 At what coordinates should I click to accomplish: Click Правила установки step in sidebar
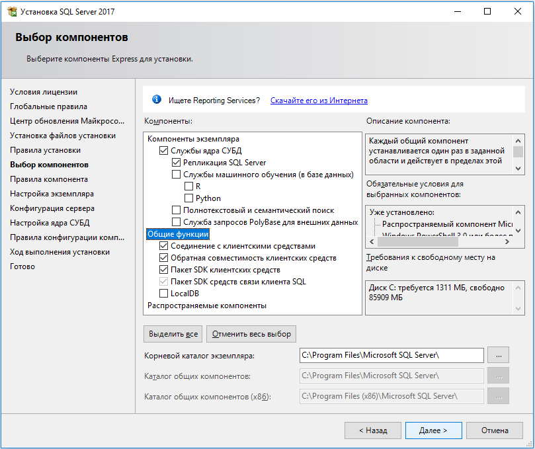45,150
